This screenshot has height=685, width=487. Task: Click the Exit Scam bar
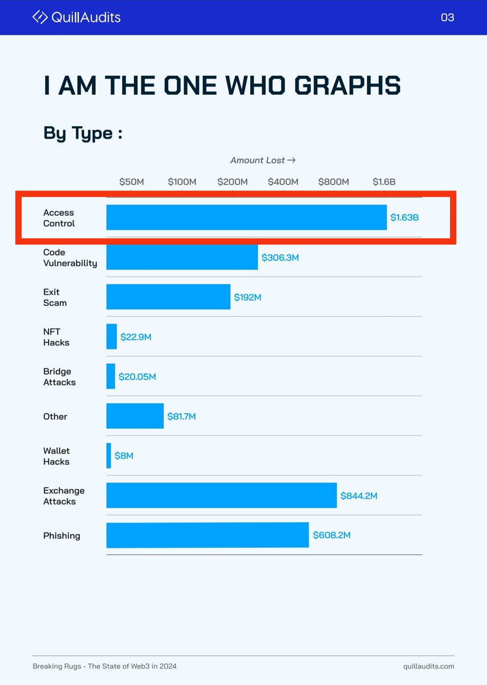[168, 297]
